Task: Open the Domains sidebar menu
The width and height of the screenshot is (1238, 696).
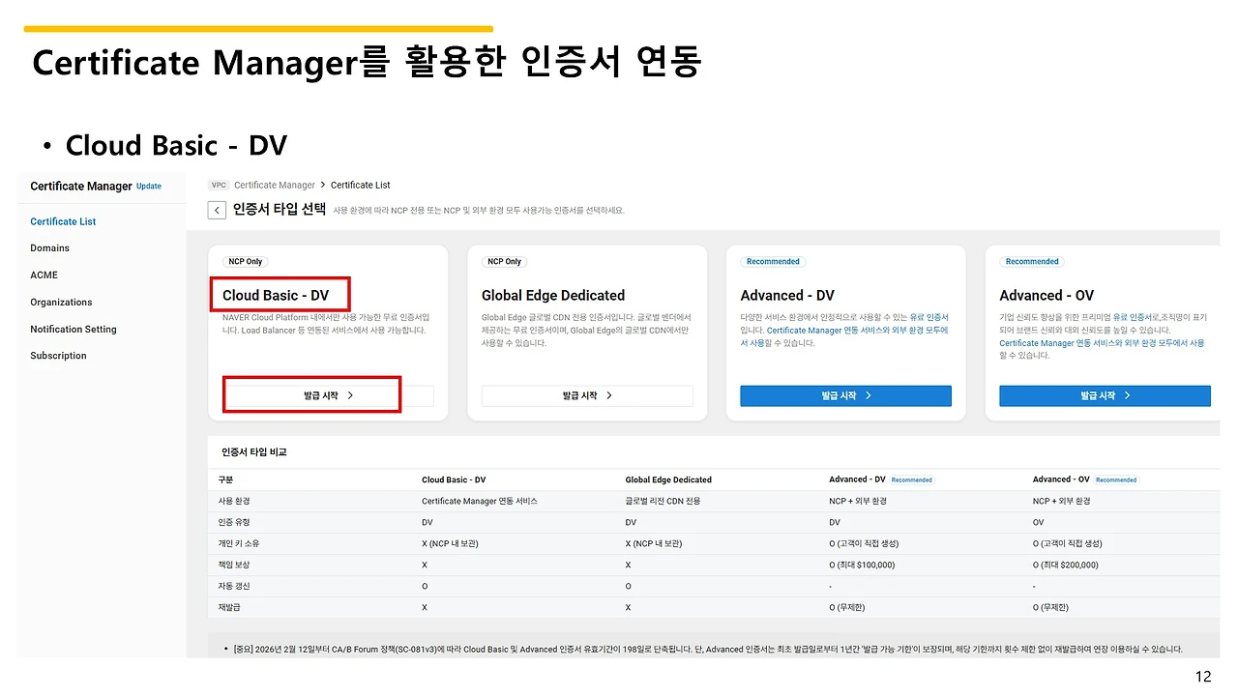Action: [49, 248]
